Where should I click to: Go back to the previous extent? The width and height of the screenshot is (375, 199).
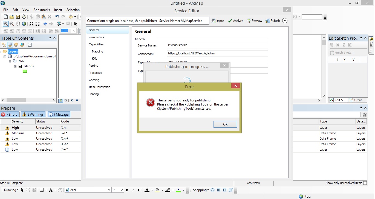[45, 24]
